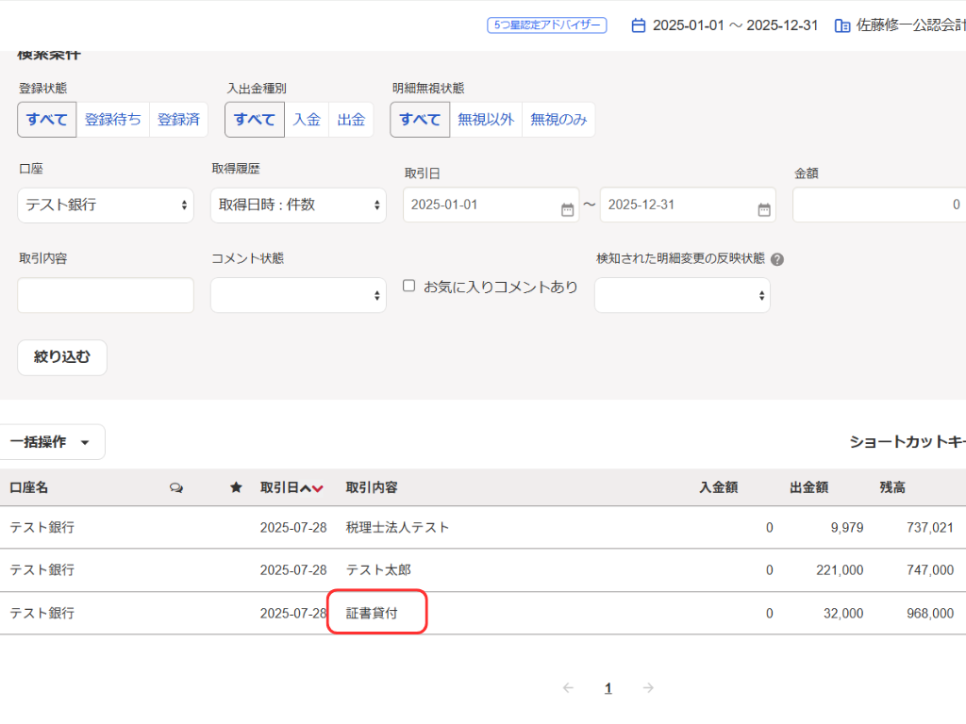This screenshot has width=966, height=724.
Task: Open the 口座 dropdown showing テスト銀行
Action: pyautogui.click(x=106, y=205)
